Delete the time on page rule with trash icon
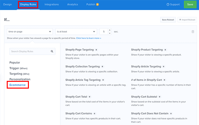This screenshot has width=199, height=125. (x=193, y=32)
